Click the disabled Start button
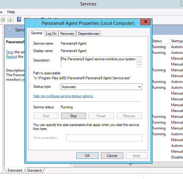Screen dimensions: 183x179 click(46, 116)
